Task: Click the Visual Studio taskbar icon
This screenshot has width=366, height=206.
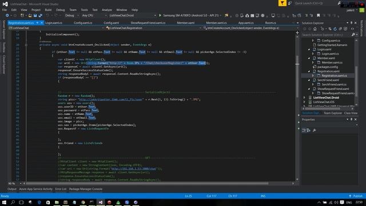Action: (x=101, y=202)
